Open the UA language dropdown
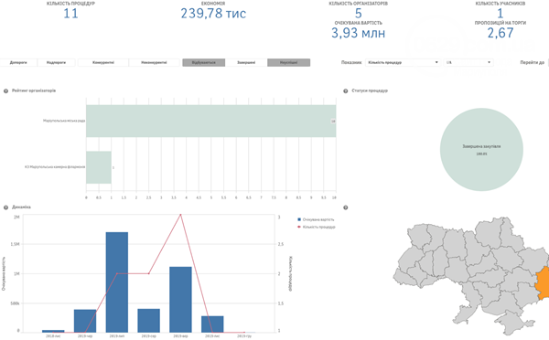 coord(468,63)
